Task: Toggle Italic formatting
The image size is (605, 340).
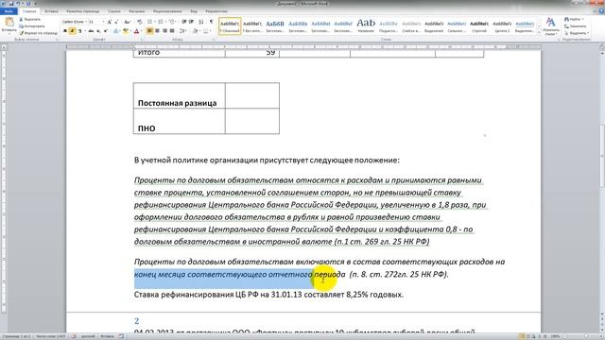Action: pyautogui.click(x=72, y=31)
